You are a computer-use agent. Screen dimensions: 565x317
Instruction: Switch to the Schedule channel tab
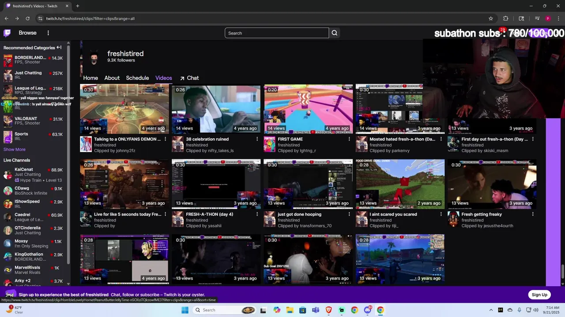coord(137,78)
